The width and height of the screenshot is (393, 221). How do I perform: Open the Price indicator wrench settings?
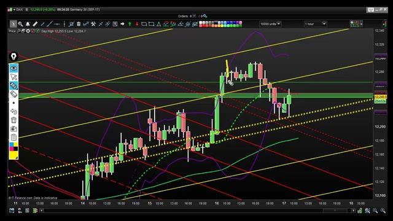pyautogui.click(x=18, y=31)
